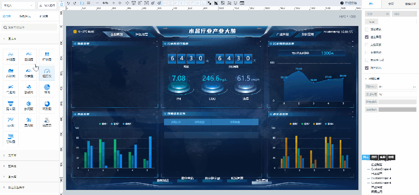Image resolution: width=419 pixels, height=195 pixels.
Task: Zoom in with the plus toolbar icon
Action: point(114,3)
